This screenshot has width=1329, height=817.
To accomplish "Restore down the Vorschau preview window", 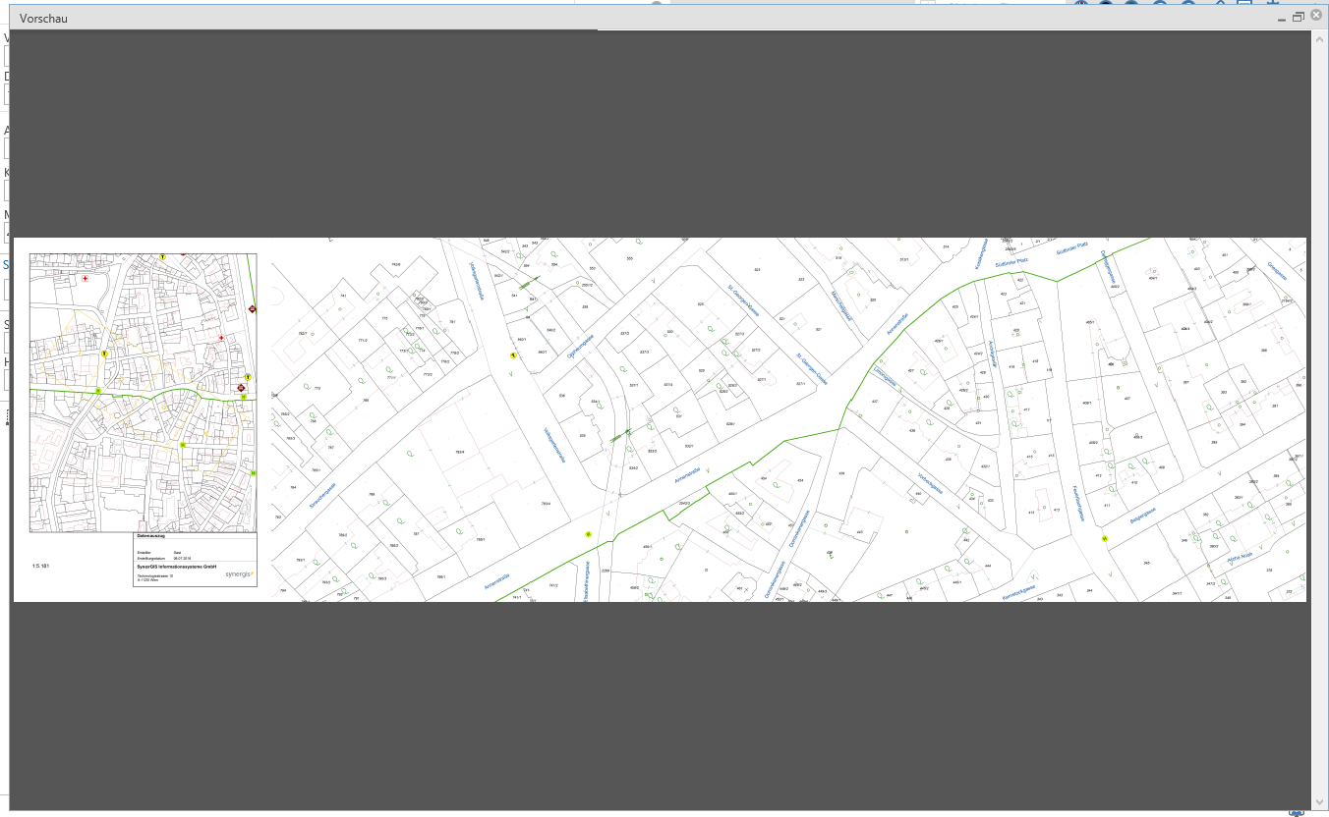I will point(1298,17).
